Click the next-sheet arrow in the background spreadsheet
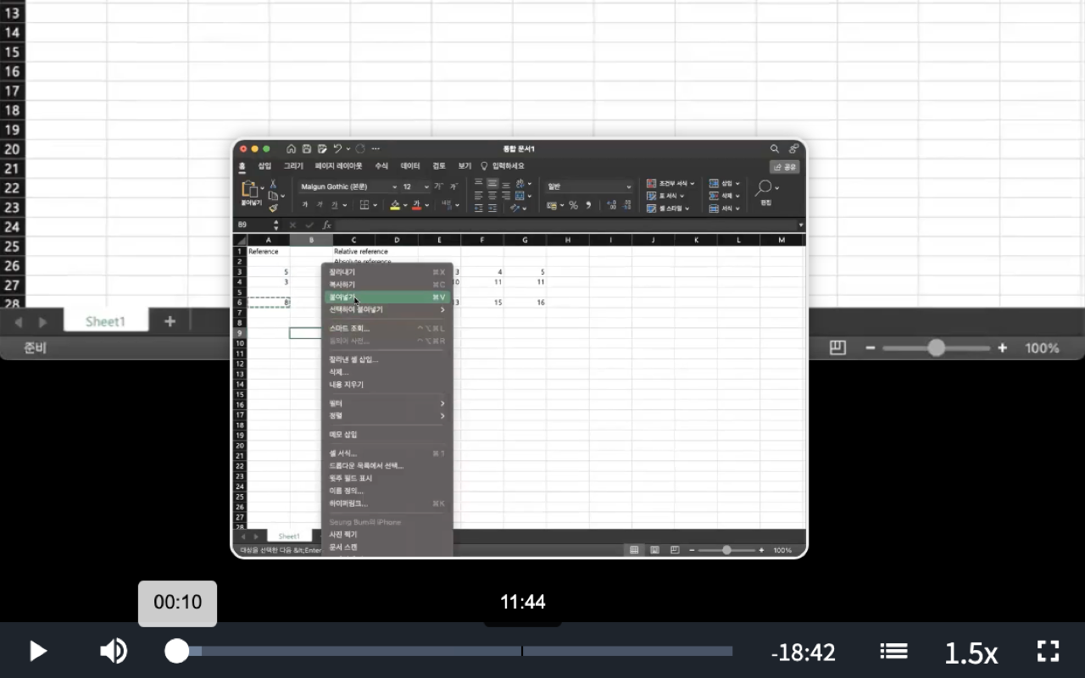Image resolution: width=1085 pixels, height=678 pixels. tap(42, 322)
